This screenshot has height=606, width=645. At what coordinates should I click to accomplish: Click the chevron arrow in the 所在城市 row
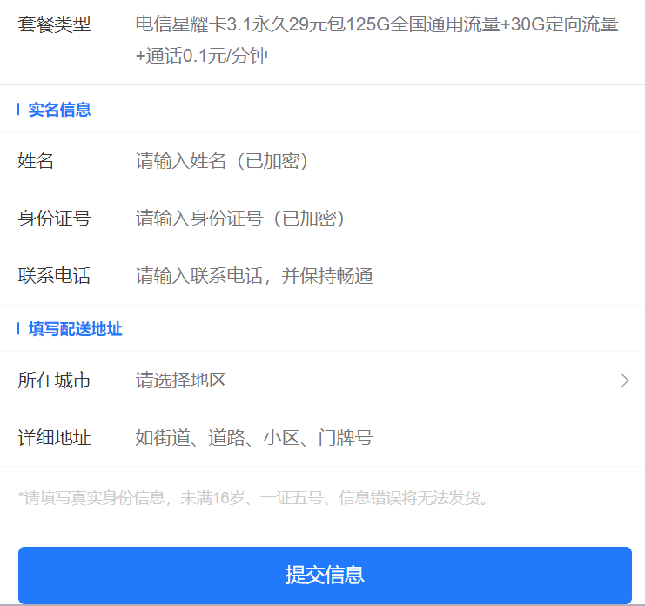[x=624, y=380]
